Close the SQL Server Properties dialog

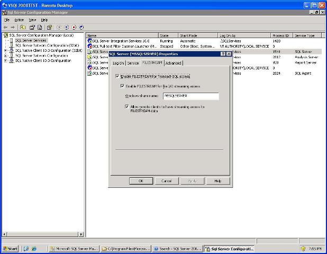click(229, 54)
